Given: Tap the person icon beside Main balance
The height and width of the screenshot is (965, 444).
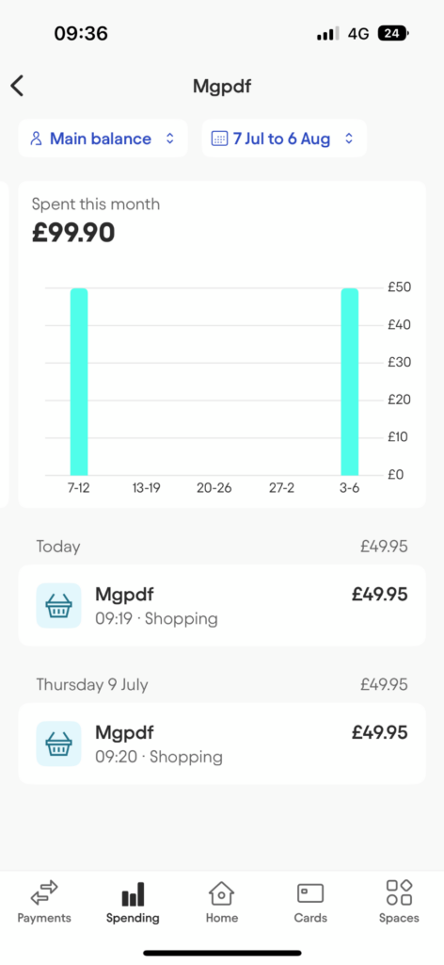Looking at the screenshot, I should point(37,139).
